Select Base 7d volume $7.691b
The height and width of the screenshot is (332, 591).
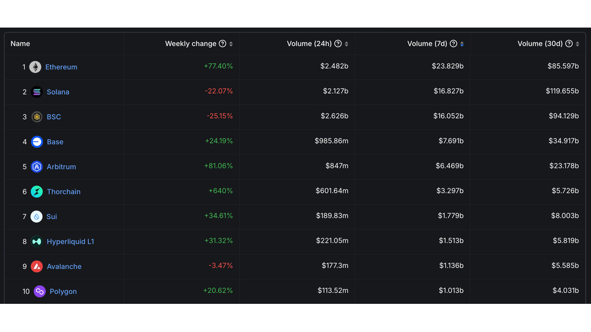(x=451, y=141)
